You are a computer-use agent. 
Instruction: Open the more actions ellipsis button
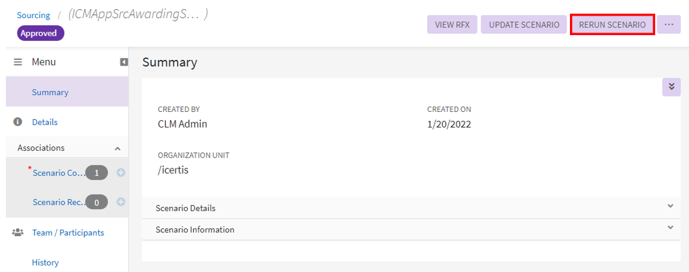tap(668, 25)
